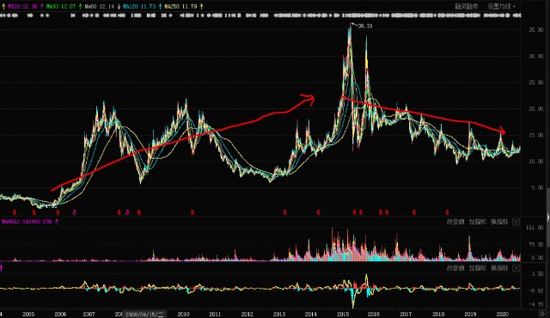Click 换指标 in the bottom indicator panel
Image resolution: width=550 pixels, height=318 pixels.
[x=499, y=268]
